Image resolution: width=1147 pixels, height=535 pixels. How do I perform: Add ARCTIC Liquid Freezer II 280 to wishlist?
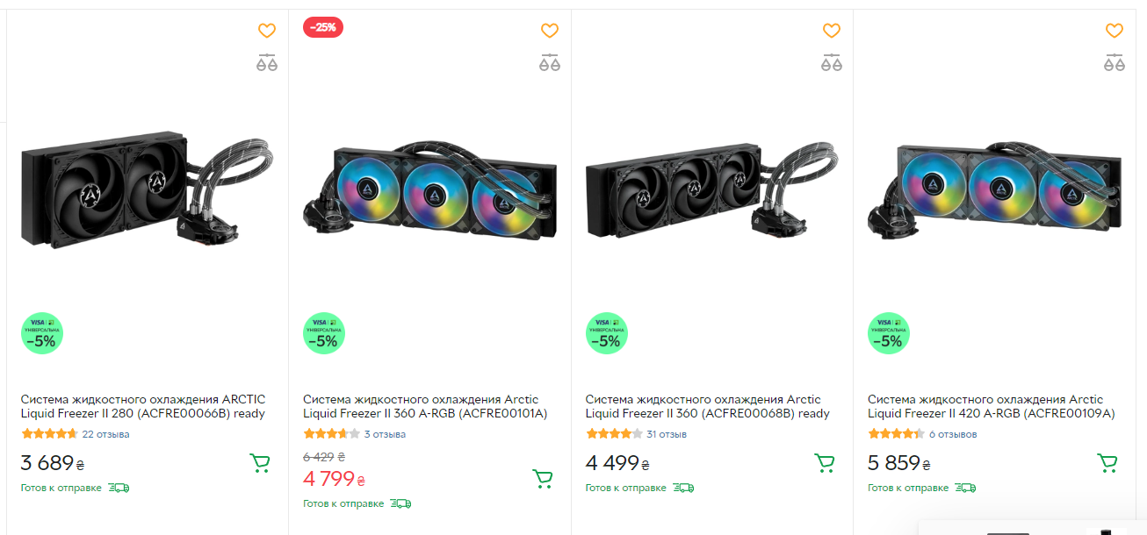pyautogui.click(x=267, y=32)
